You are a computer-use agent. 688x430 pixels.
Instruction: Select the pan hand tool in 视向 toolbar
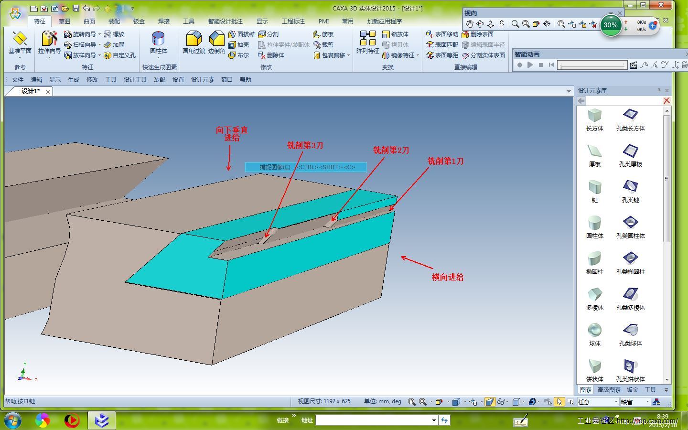pos(469,24)
